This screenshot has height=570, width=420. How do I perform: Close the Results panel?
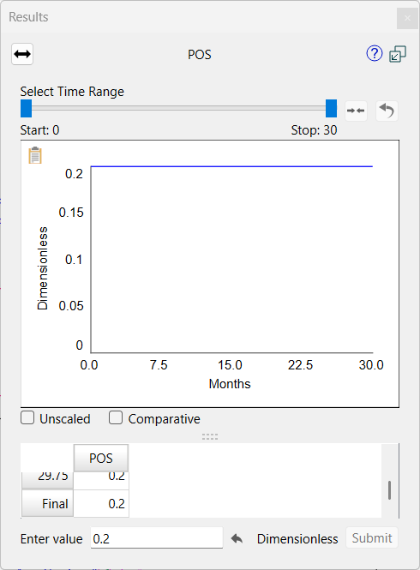click(x=407, y=18)
